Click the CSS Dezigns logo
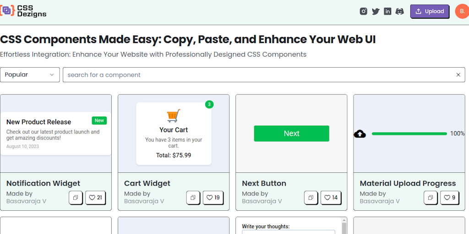 click(x=23, y=11)
